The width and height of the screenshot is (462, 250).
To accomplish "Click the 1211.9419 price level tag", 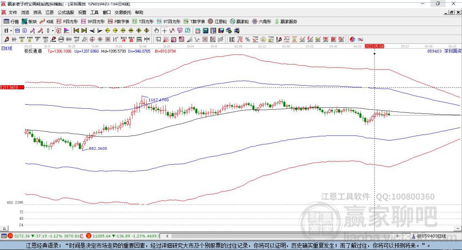I will pyautogui.click(x=12, y=87).
